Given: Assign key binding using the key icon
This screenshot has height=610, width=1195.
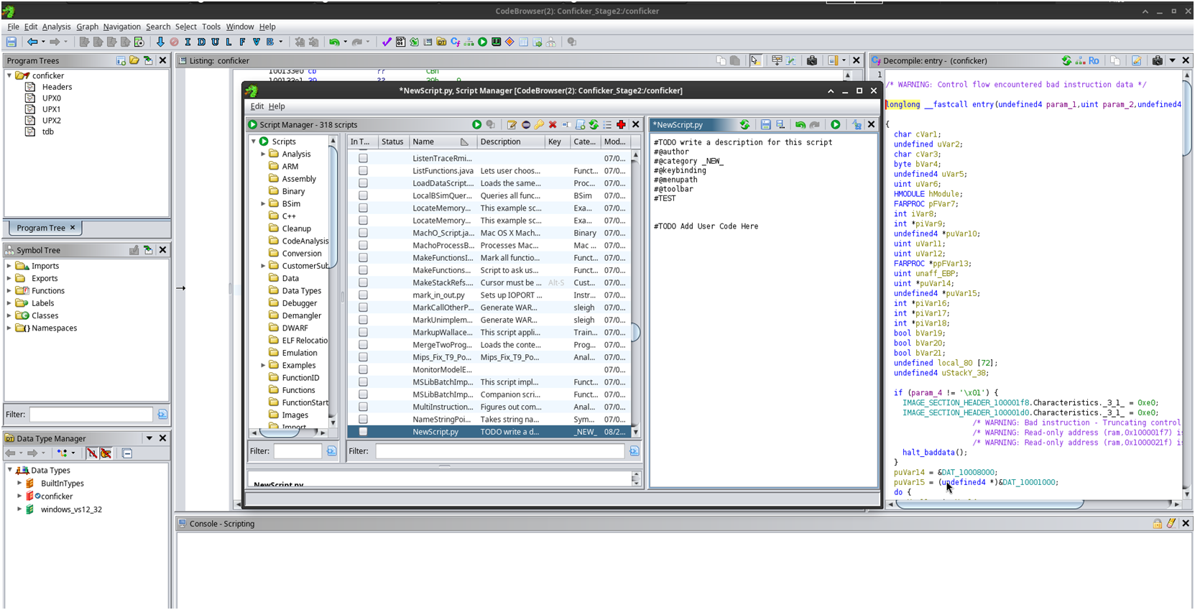Looking at the screenshot, I should pyautogui.click(x=539, y=124).
